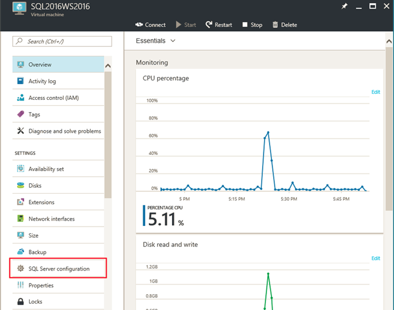Click the Start play icon
This screenshot has height=310, width=394.
179,24
